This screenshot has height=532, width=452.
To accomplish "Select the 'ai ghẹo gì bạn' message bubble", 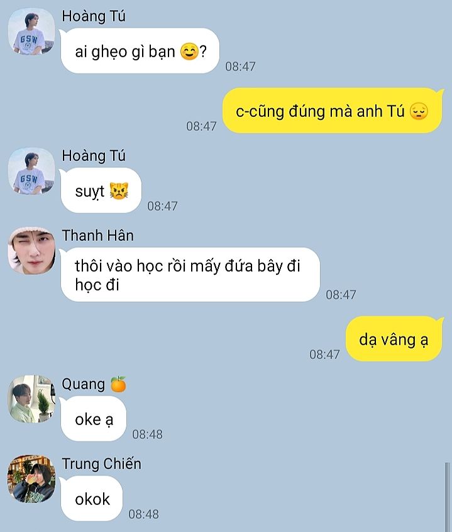I will coord(140,51).
